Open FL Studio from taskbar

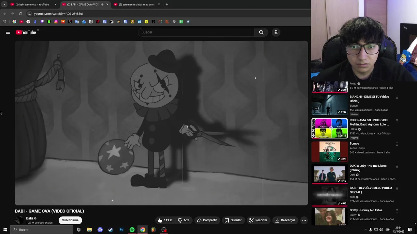[153, 230]
